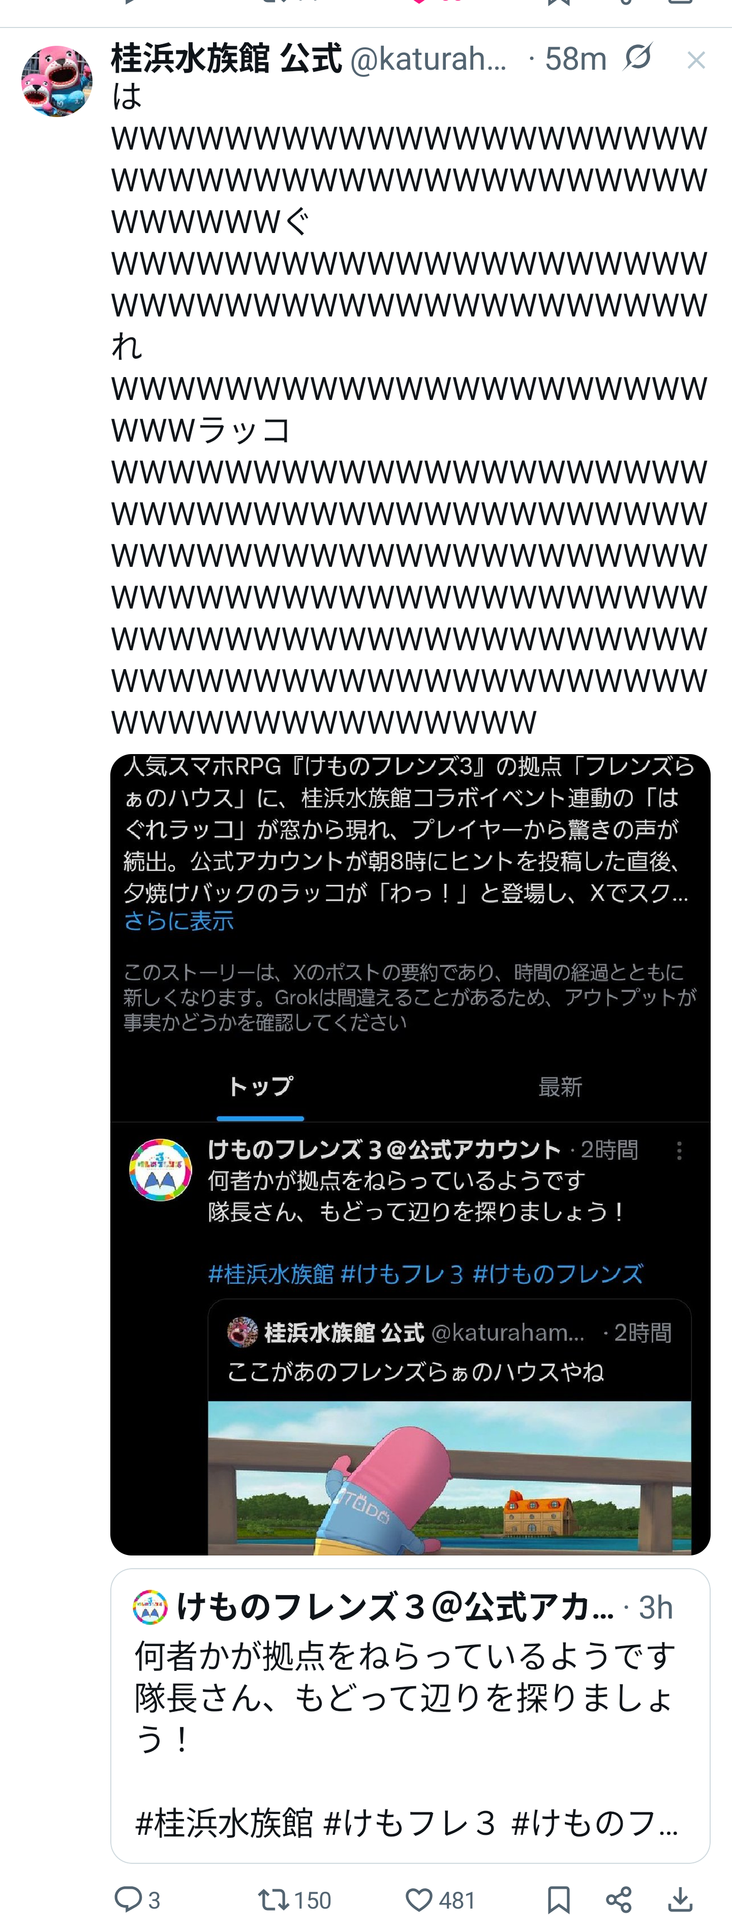
Task: Open the pink mascot image thumbnail
Action: (449, 1478)
